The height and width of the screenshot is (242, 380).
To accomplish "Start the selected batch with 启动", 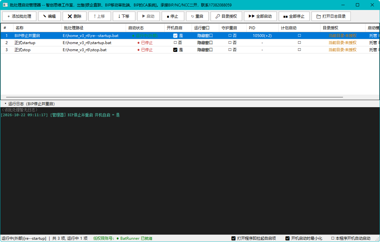I will (149, 16).
